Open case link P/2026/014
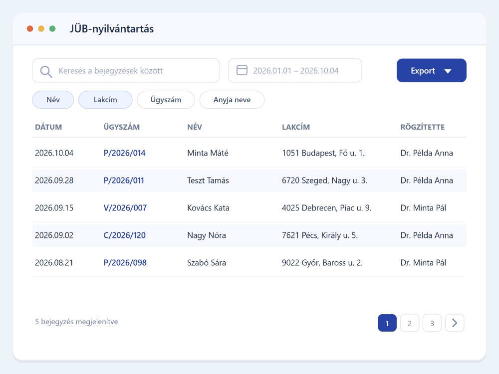 [124, 153]
